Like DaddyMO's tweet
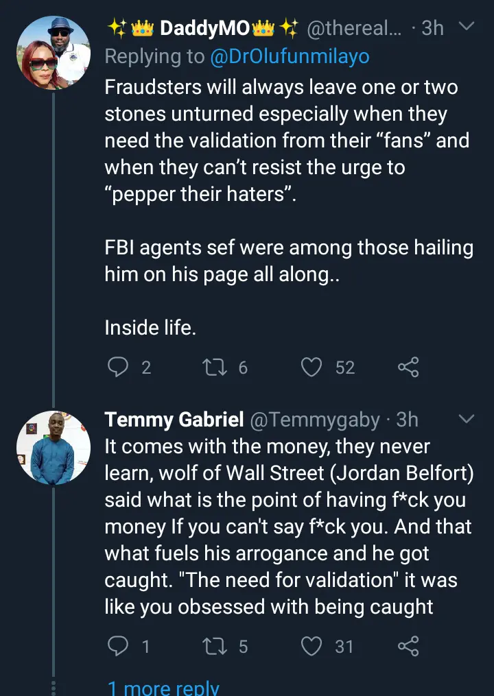Viewport: 494px width, 696px height. click(x=313, y=368)
